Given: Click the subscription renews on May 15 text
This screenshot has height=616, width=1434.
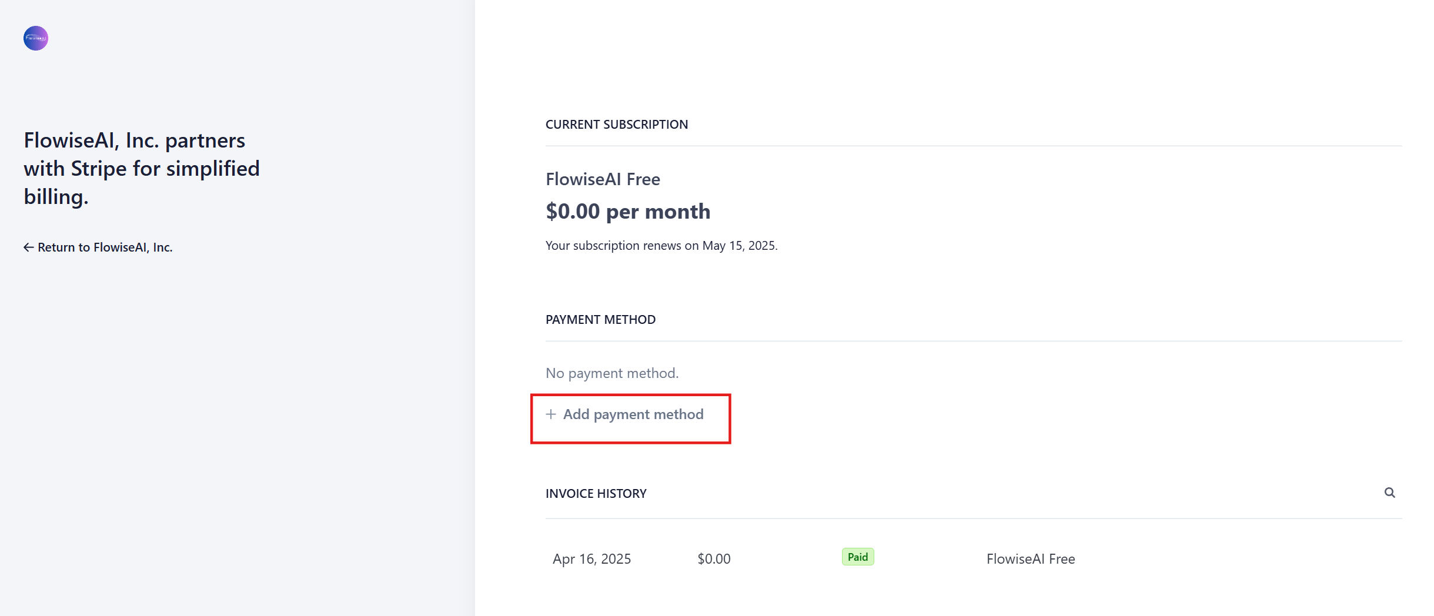Looking at the screenshot, I should point(661,246).
